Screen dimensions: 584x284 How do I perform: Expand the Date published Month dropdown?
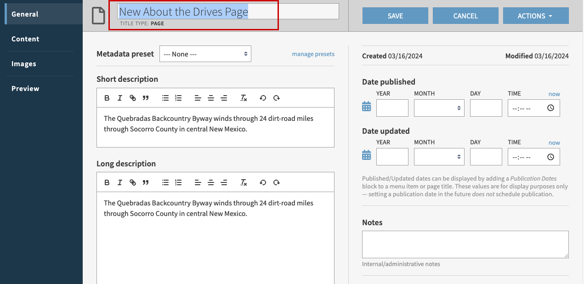point(439,108)
